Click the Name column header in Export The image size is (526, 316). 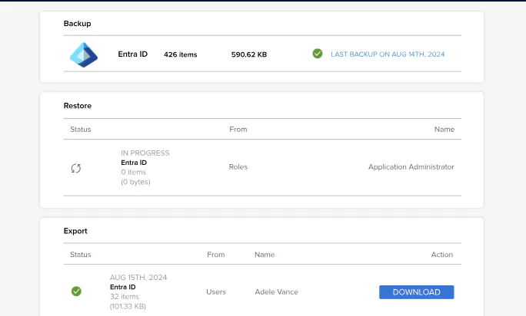(x=265, y=255)
